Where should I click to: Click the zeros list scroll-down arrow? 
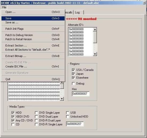pyautogui.click(x=62, y=99)
